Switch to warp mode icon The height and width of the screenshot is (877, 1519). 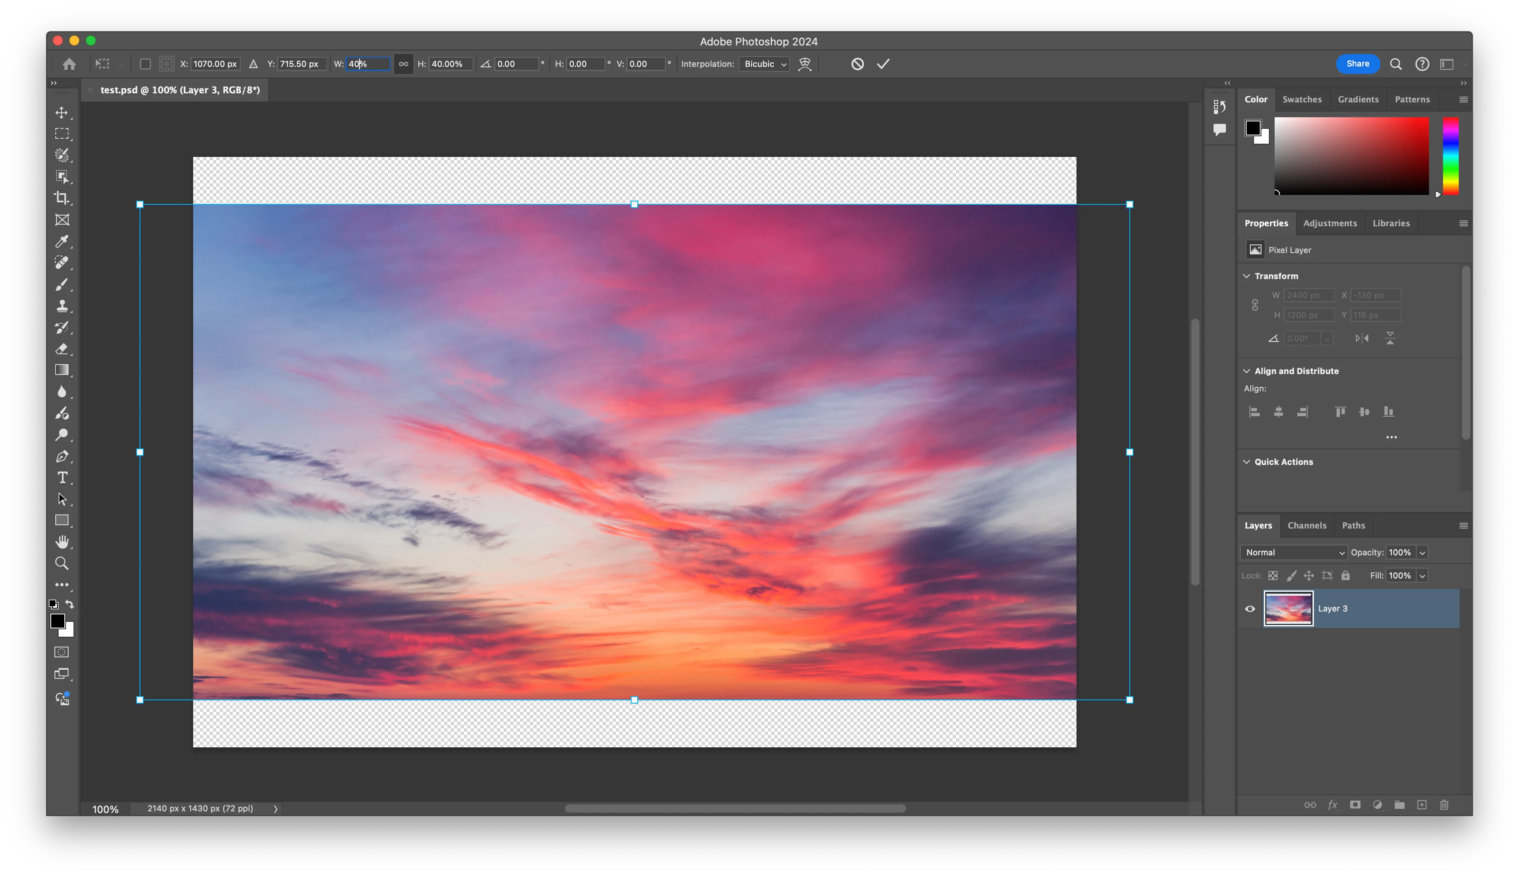(804, 64)
